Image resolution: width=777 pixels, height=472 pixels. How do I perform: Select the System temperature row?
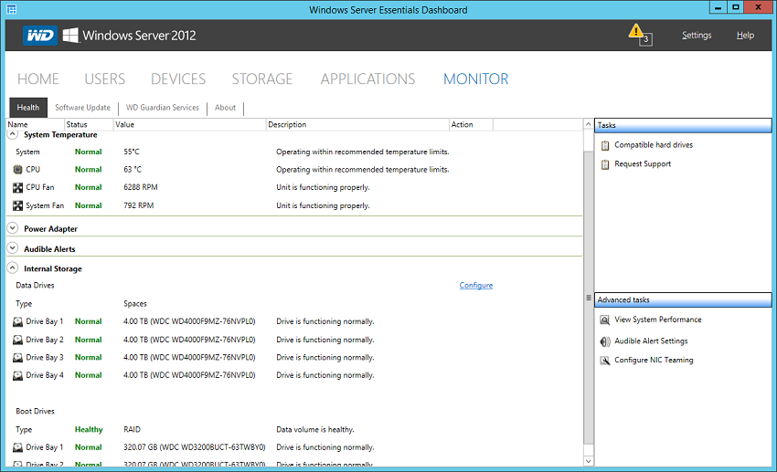(x=295, y=152)
